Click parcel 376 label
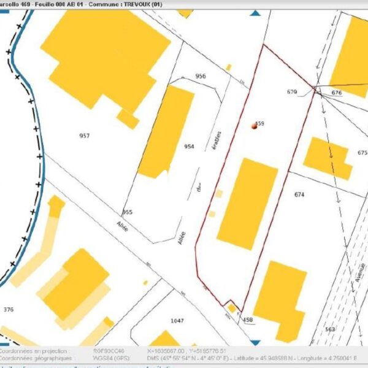This screenshot has height=368, width=368. (9, 309)
